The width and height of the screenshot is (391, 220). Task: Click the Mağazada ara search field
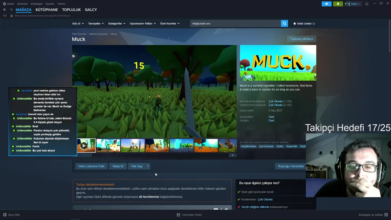(x=236, y=24)
